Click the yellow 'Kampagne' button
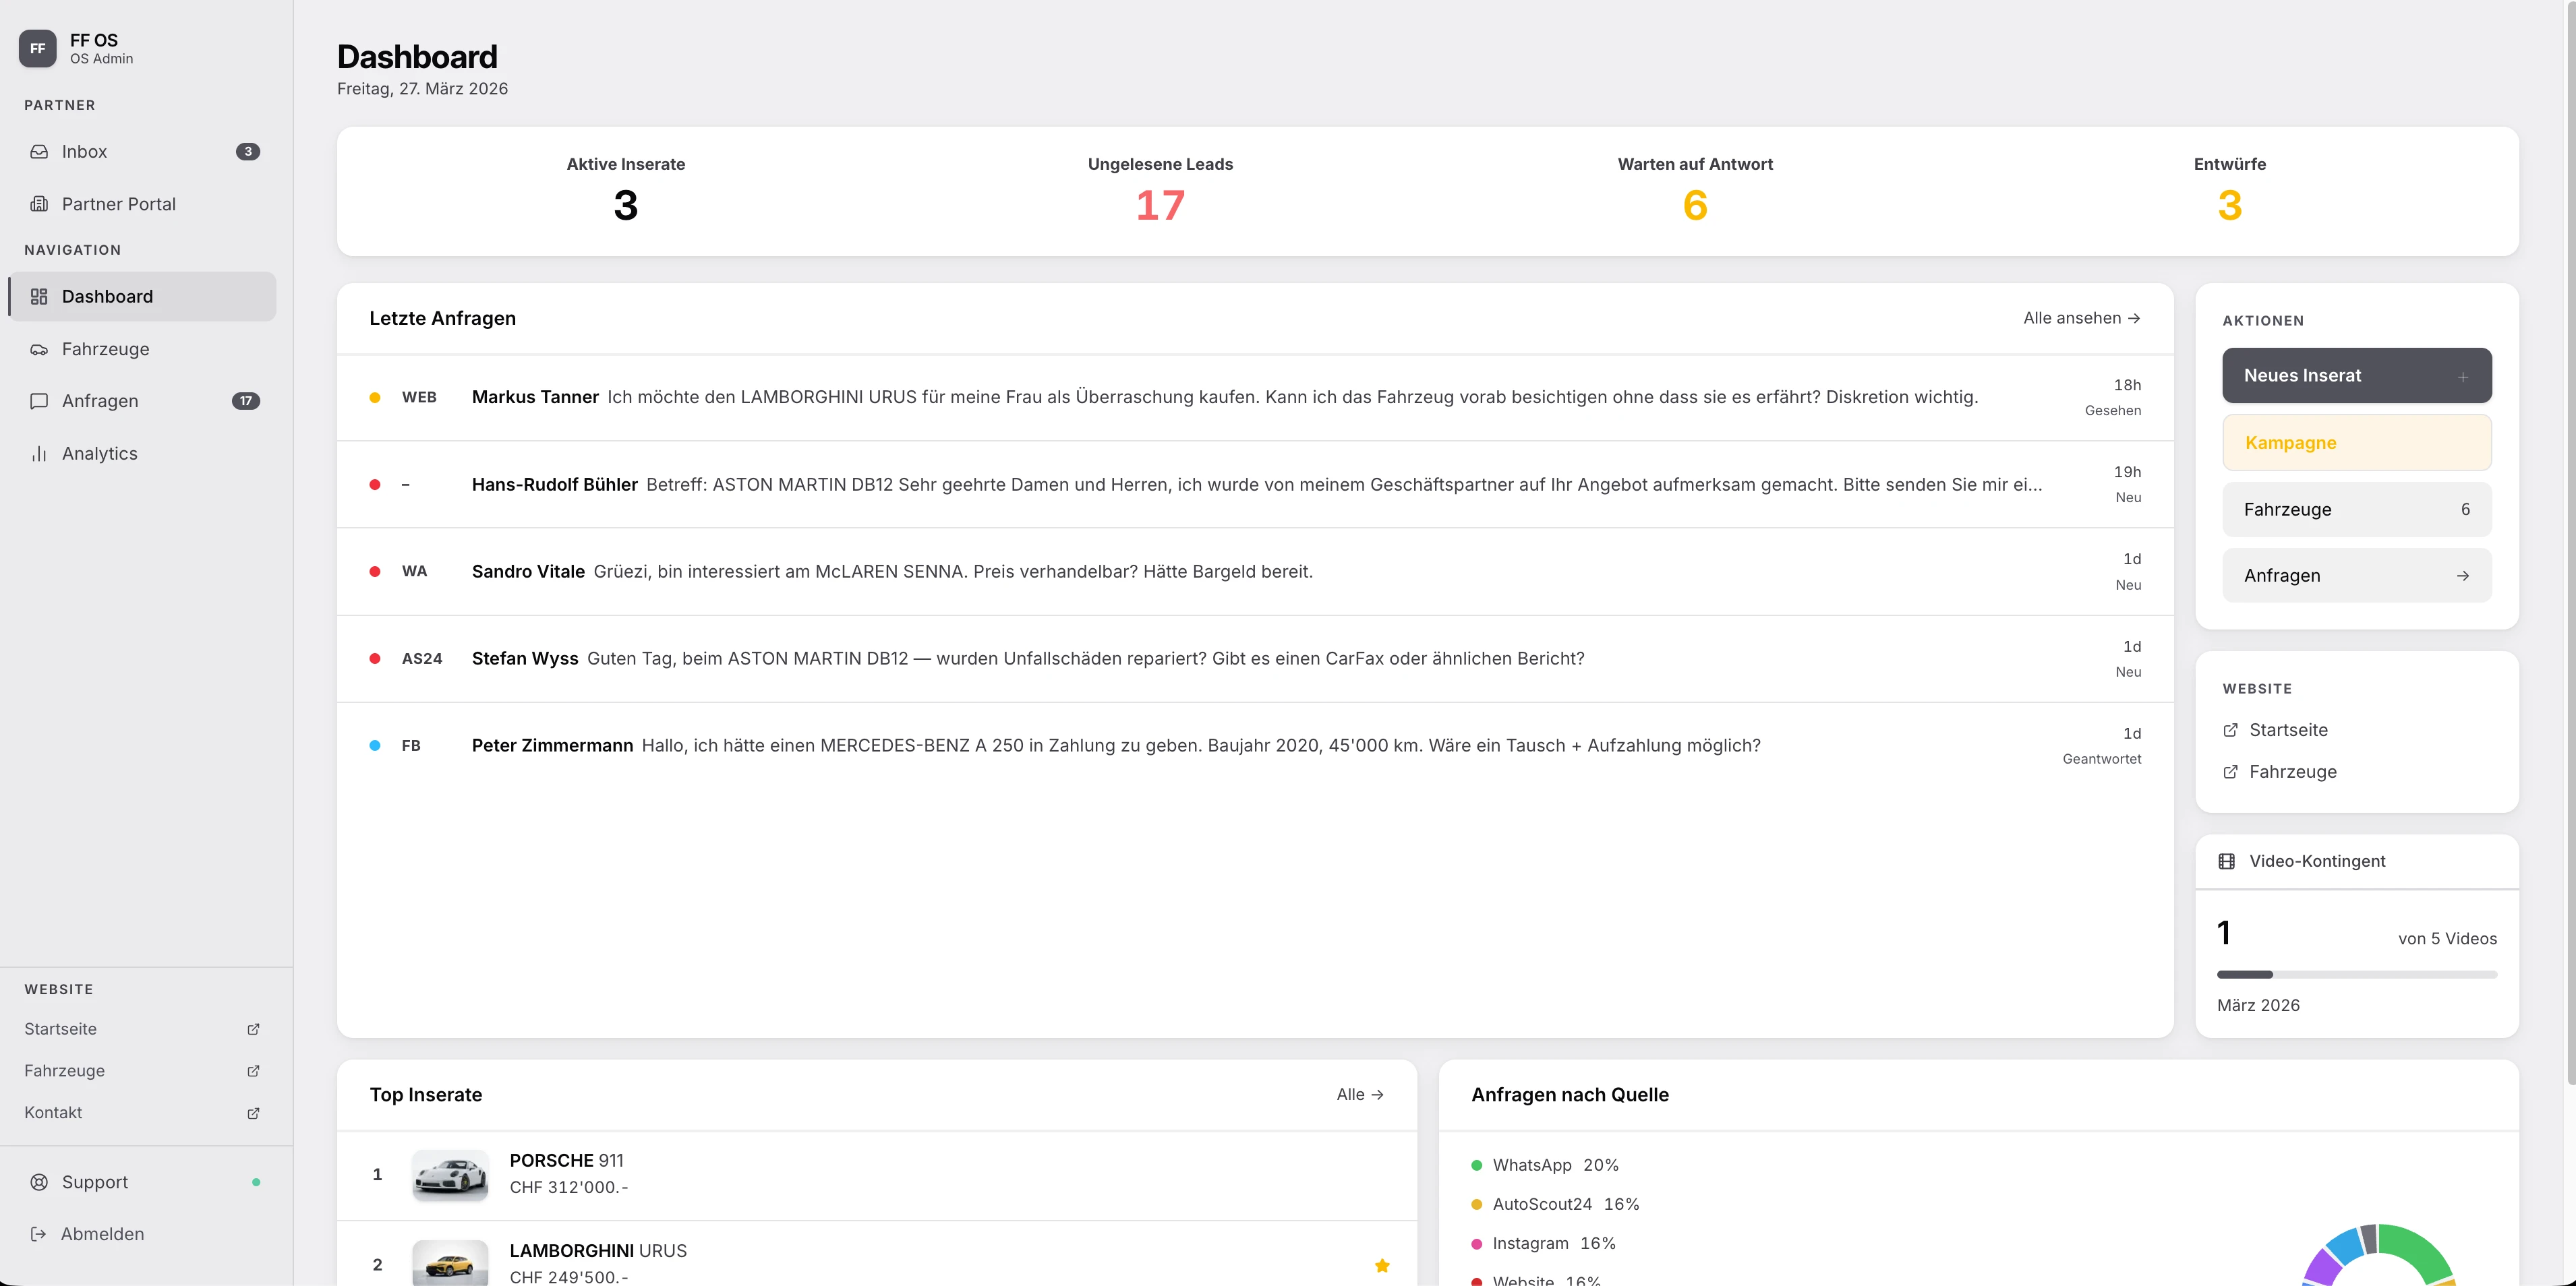The width and height of the screenshot is (2576, 1286). point(2356,443)
